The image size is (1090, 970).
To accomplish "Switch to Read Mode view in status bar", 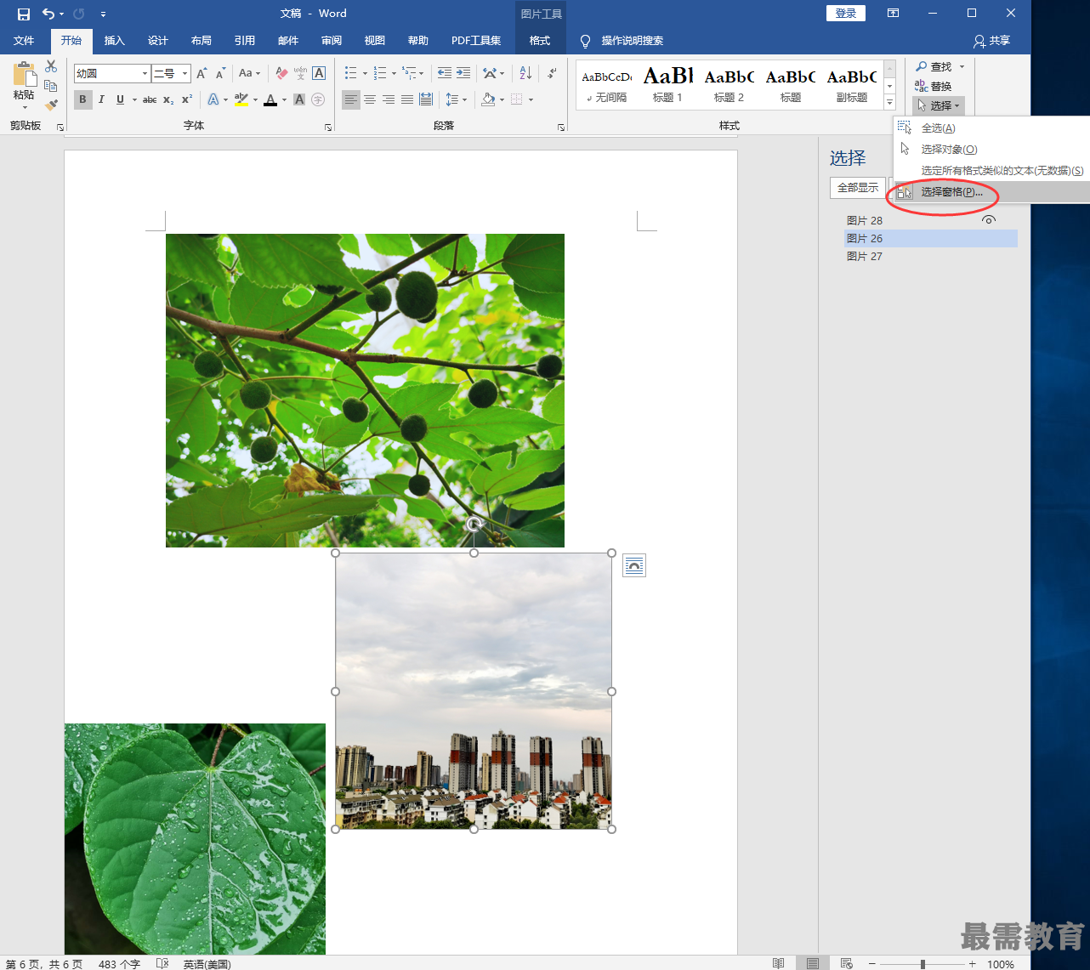I will 779,963.
